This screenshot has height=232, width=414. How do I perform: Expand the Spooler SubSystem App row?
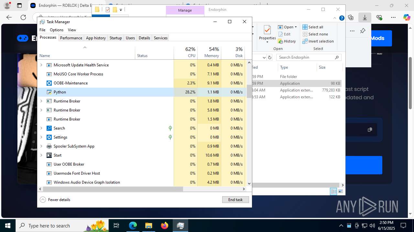click(41, 146)
